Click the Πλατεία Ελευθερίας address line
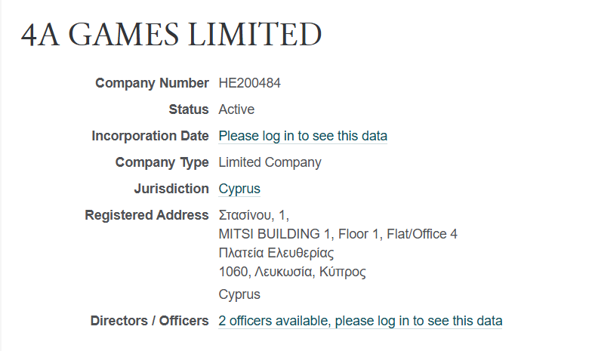Image resolution: width=592 pixels, height=351 pixels. point(276,253)
